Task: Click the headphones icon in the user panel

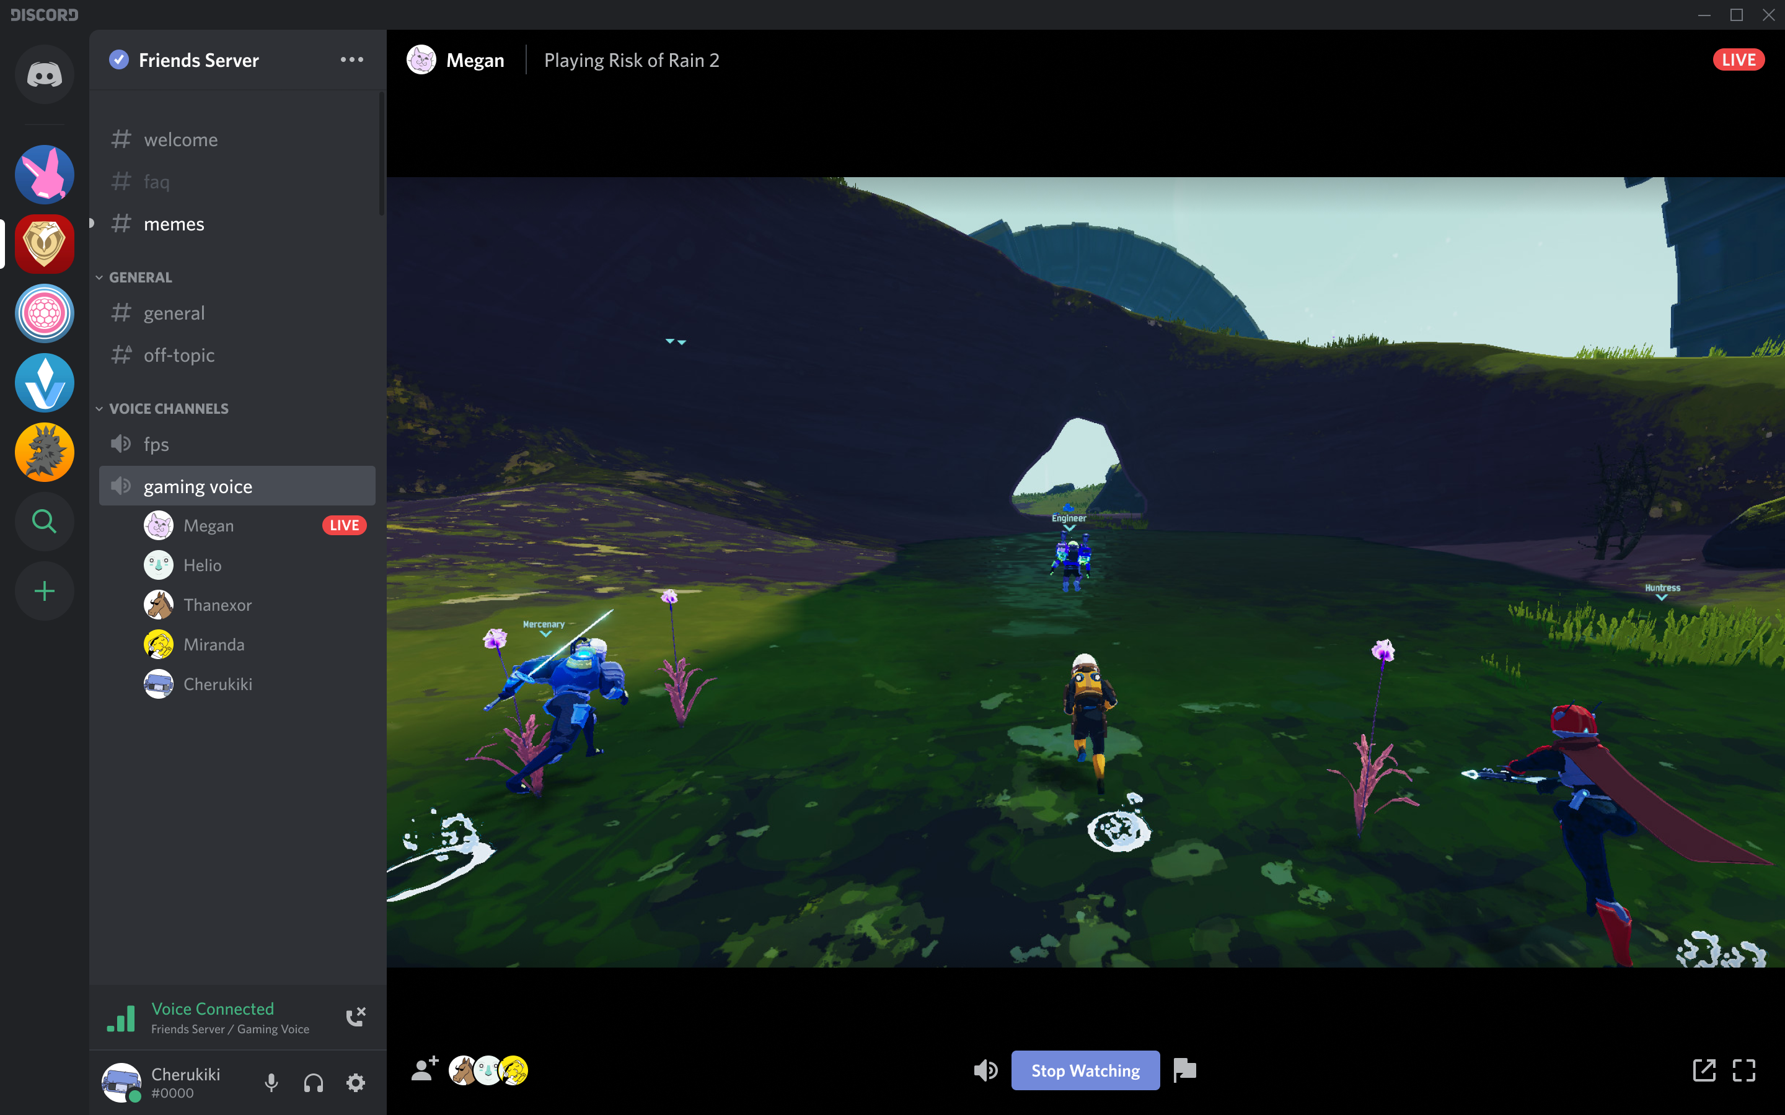Action: 312,1079
